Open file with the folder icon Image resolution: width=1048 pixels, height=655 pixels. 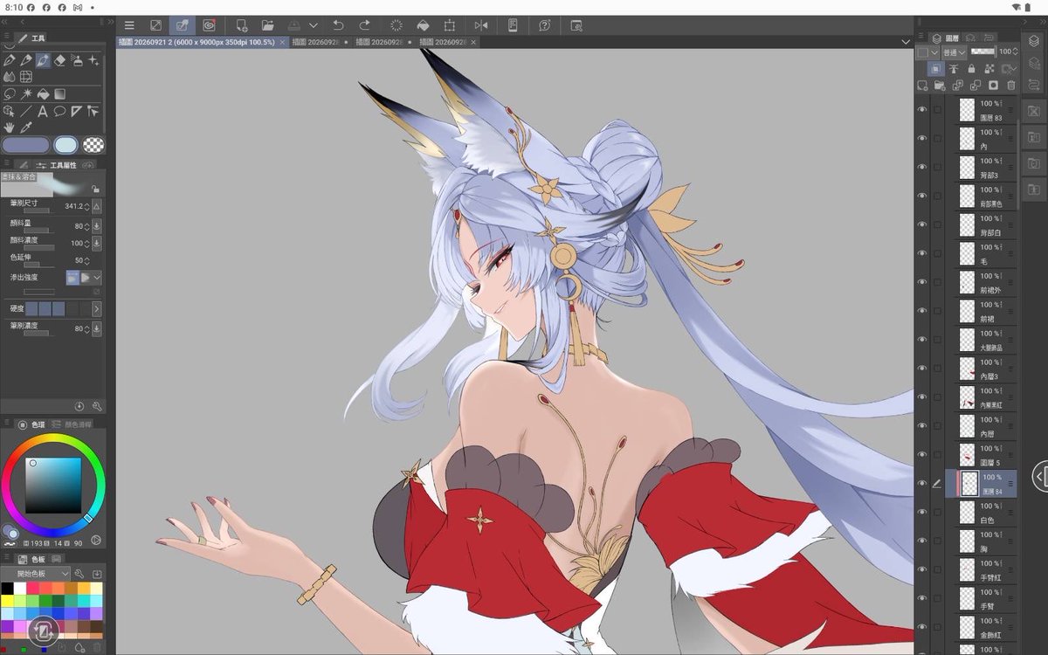267,25
